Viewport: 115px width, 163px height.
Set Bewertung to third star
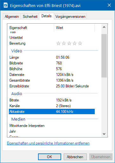point(69,43)
